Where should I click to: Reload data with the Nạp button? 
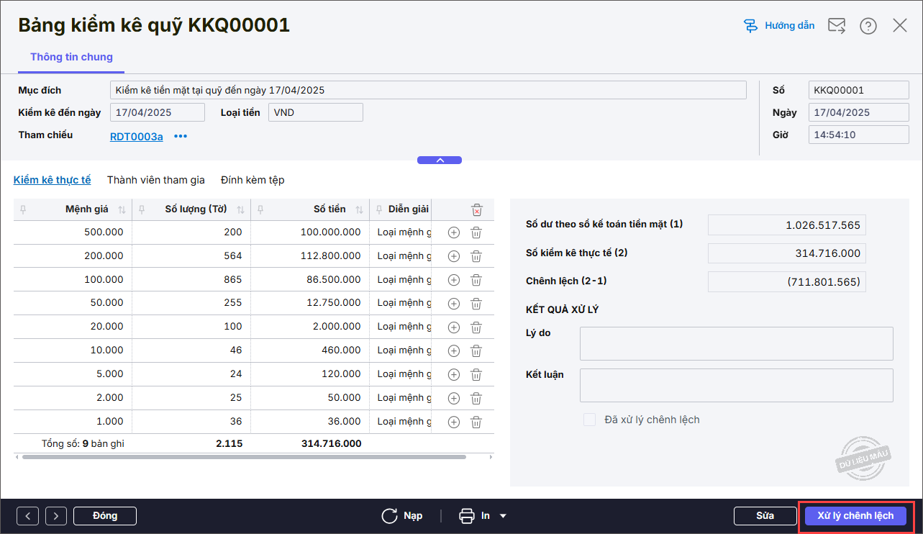401,516
